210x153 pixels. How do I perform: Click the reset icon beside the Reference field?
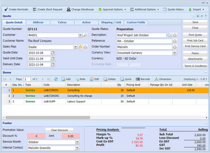[x=175, y=41]
